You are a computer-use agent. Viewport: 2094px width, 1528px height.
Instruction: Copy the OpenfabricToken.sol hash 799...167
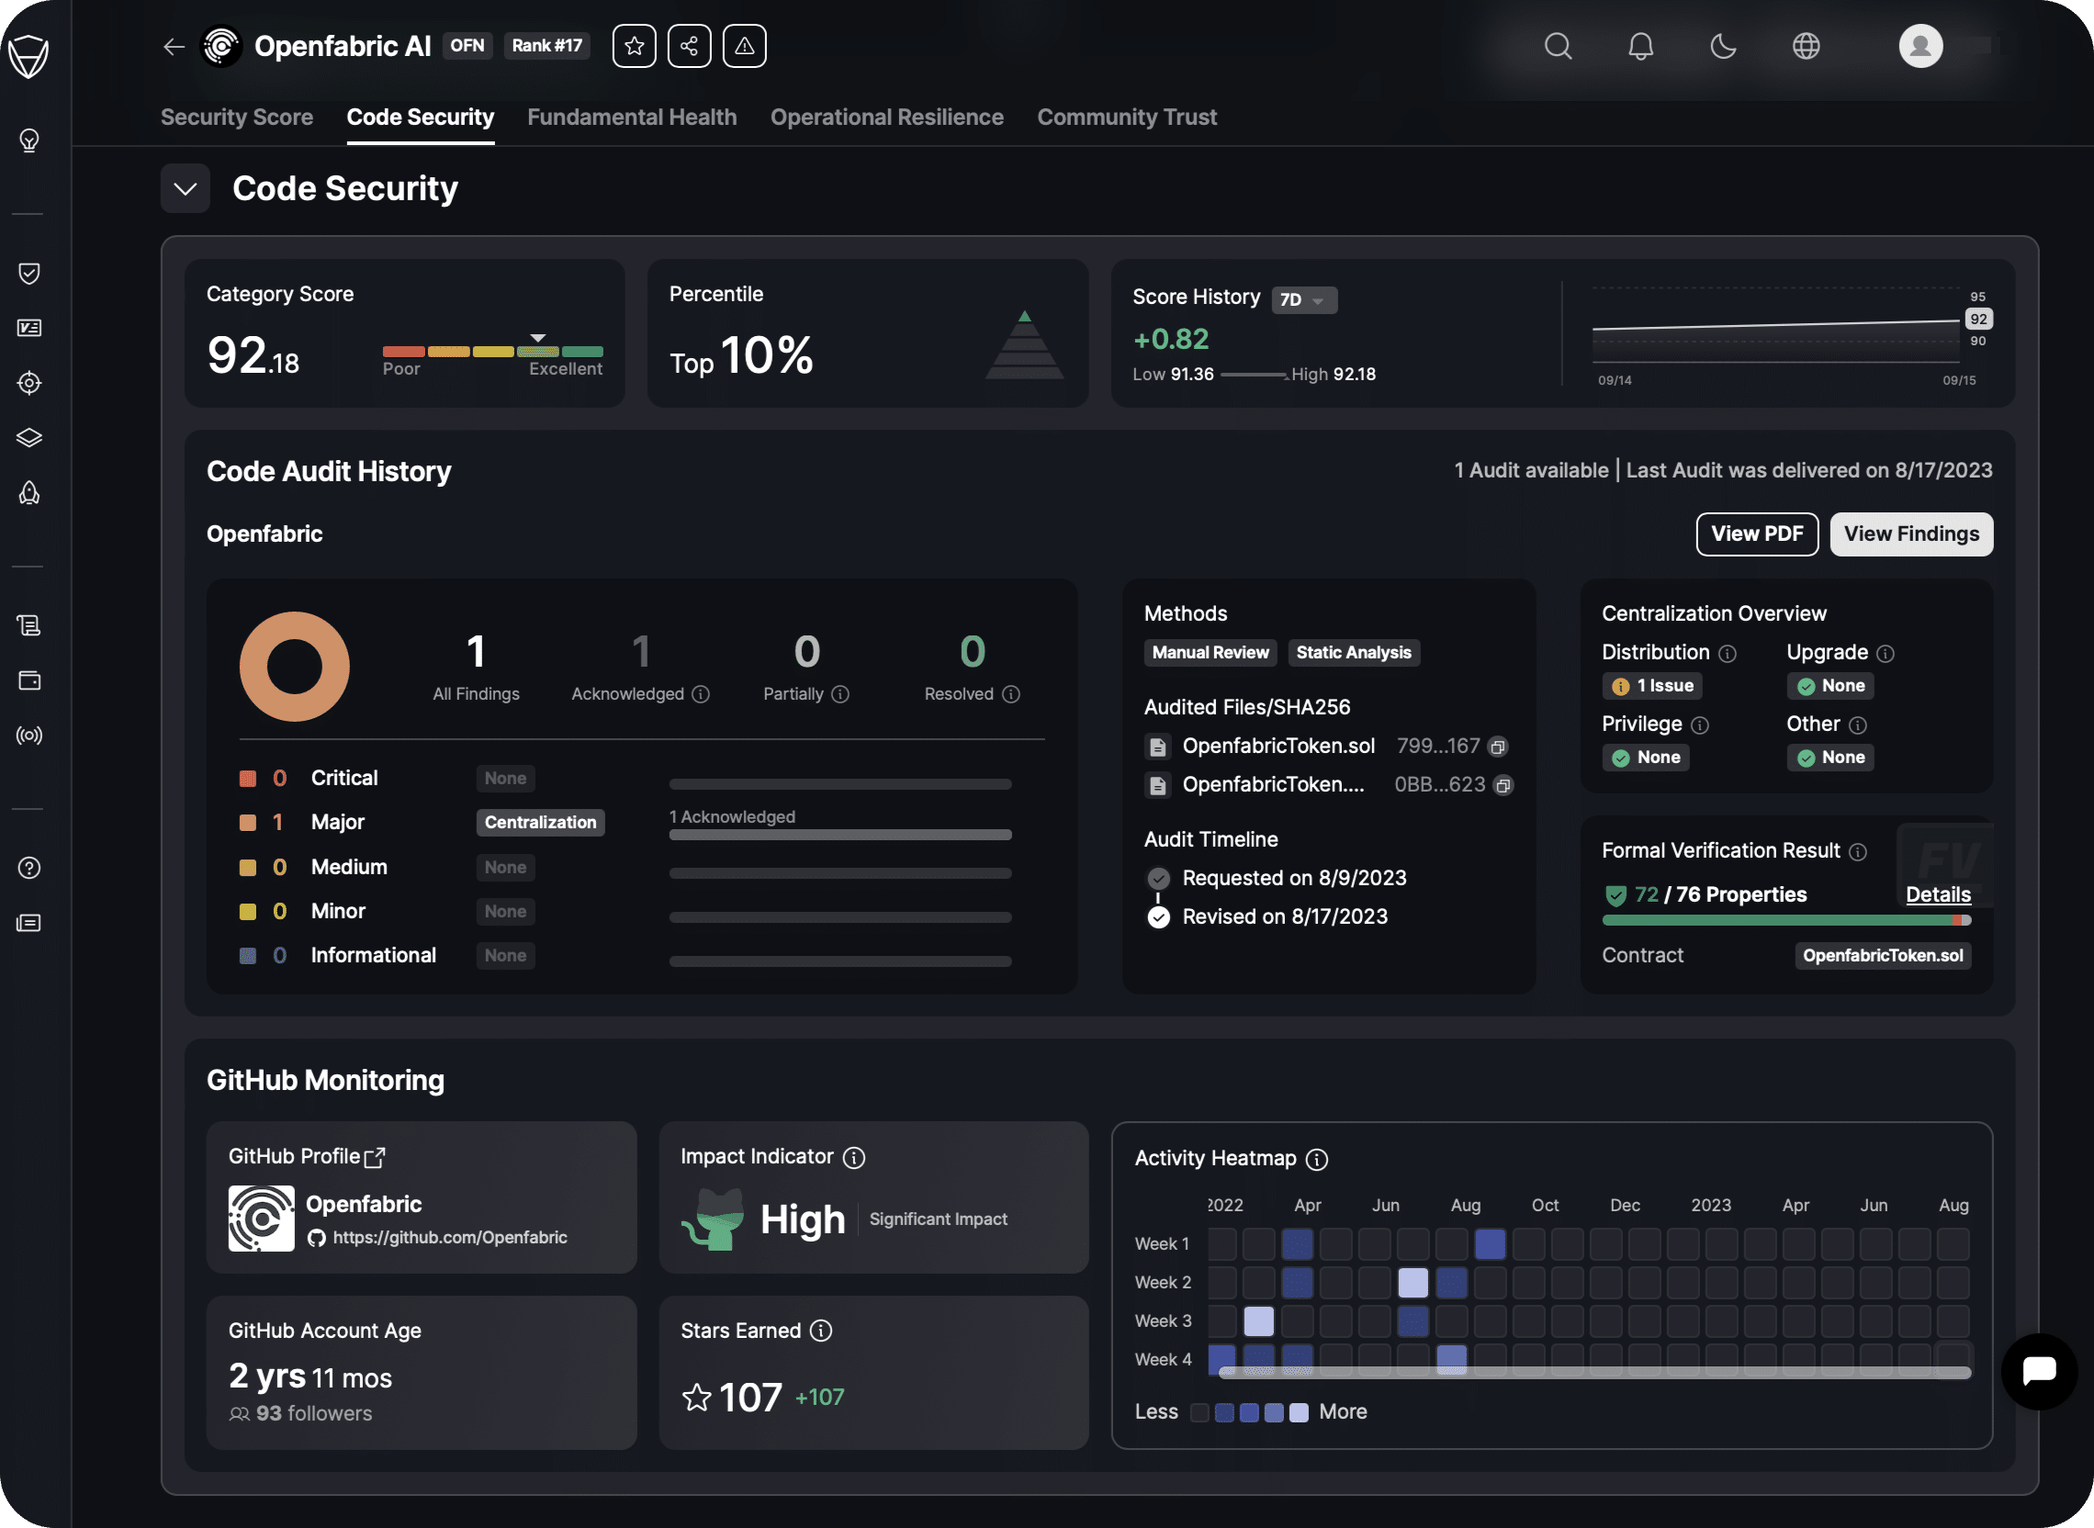coord(1498,747)
